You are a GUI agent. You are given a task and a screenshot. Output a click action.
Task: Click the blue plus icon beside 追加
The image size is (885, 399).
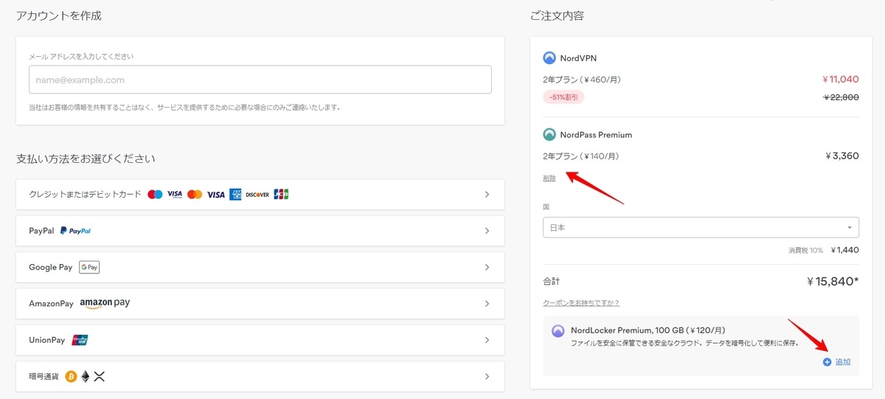click(x=827, y=362)
